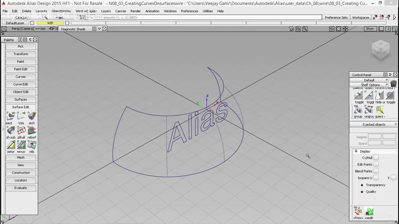Open the Render menu
This screenshot has width=399, height=224.
[x=136, y=11]
